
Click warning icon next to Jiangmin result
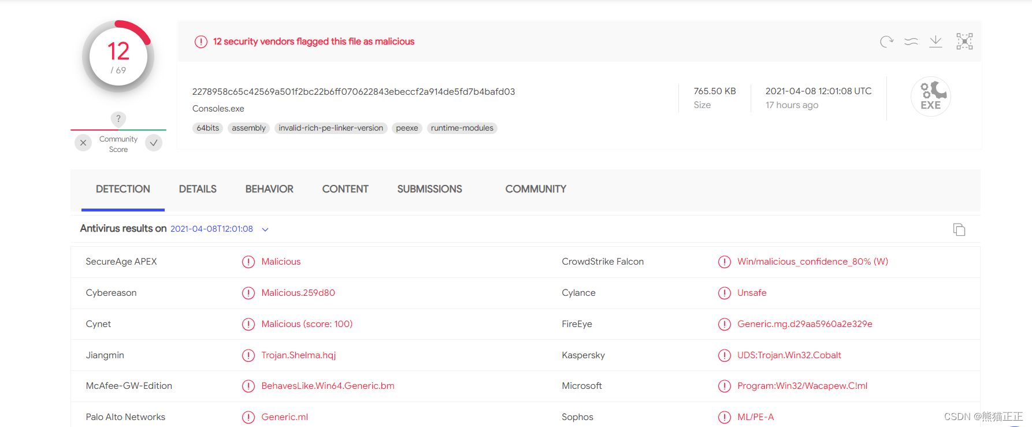(248, 355)
